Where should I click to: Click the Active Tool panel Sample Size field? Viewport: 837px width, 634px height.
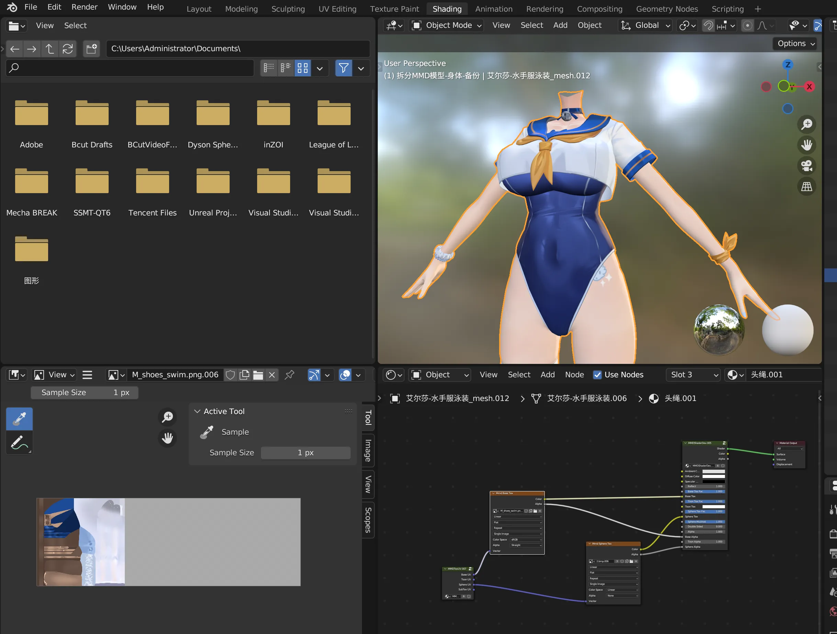point(305,453)
